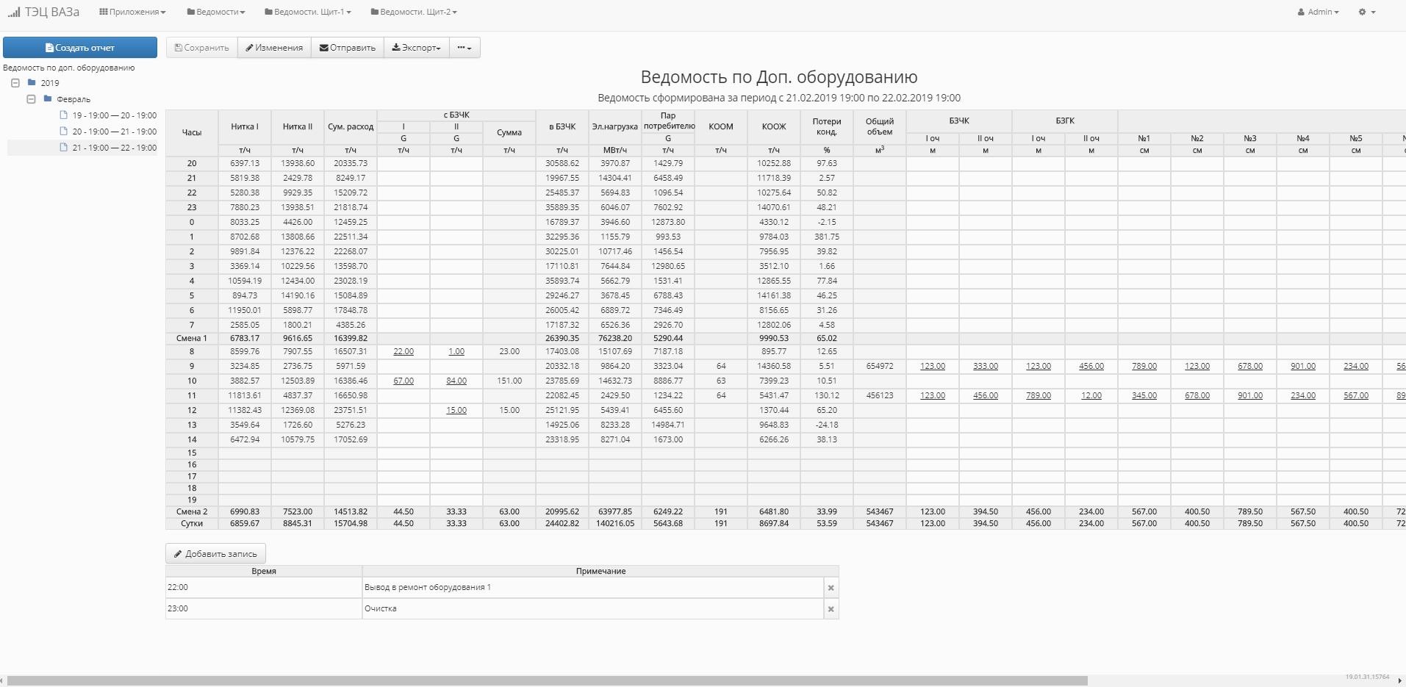Open Изменения with the pencil icon
Viewport: 1406px width, 687px height.
274,48
